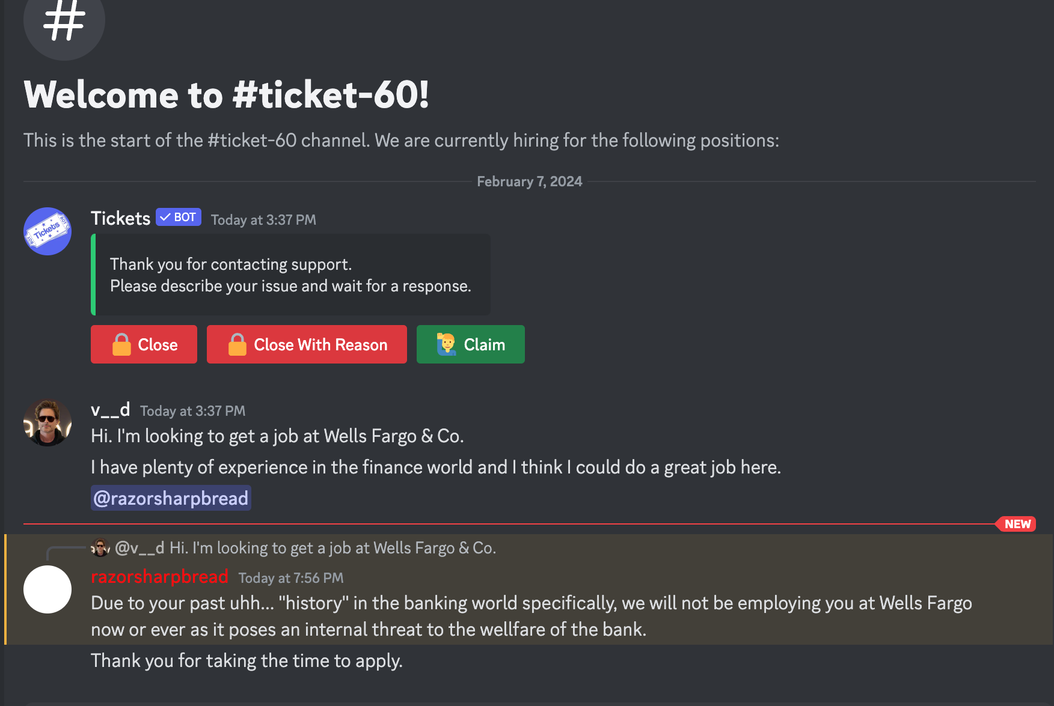This screenshot has width=1054, height=706.
Task: Jump to replied message via @v__d preview
Action: pyautogui.click(x=305, y=548)
